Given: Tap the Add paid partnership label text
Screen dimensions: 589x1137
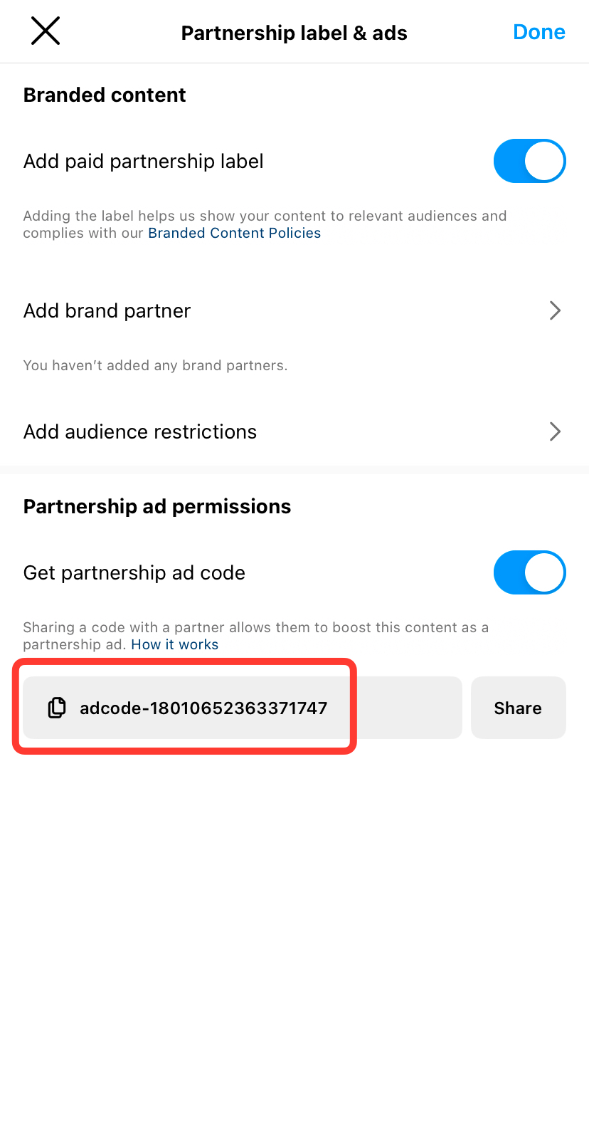Looking at the screenshot, I should point(144,162).
